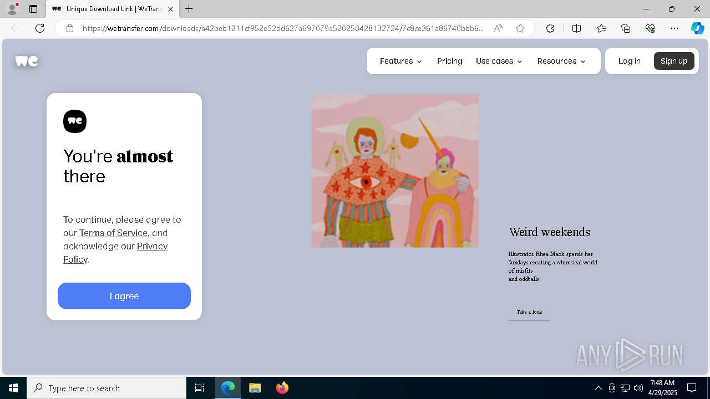Click the black WeTransfer icon in the card

[x=75, y=121]
